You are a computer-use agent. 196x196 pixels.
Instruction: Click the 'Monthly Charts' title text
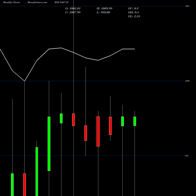pyautogui.click(x=11, y=2)
